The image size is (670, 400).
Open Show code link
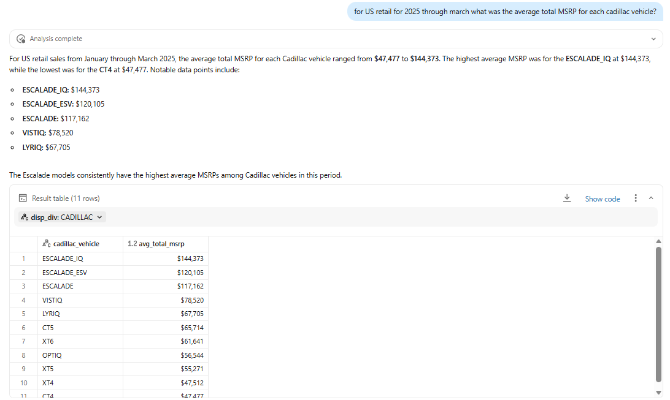[x=602, y=198]
